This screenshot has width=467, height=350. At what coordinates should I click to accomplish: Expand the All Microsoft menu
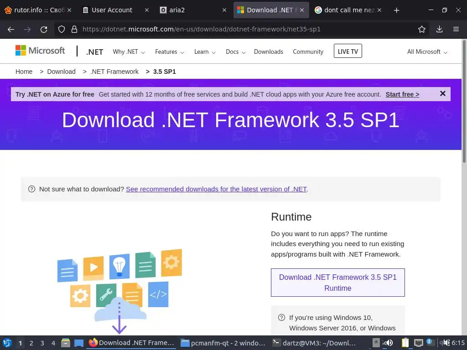pos(427,52)
